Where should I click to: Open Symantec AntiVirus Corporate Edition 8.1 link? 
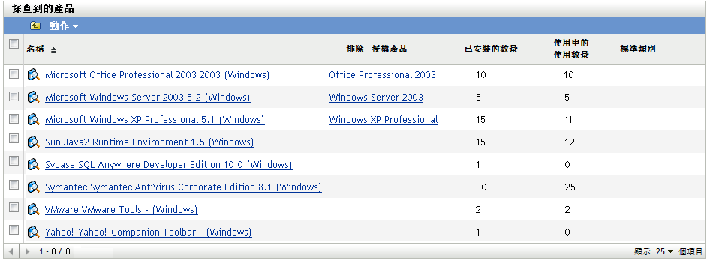click(x=183, y=187)
